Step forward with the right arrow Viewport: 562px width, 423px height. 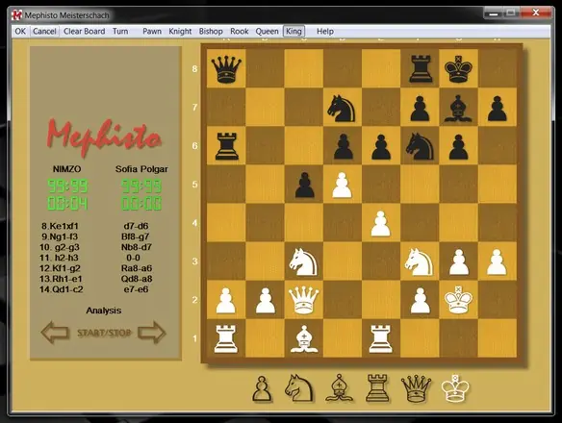click(x=152, y=333)
